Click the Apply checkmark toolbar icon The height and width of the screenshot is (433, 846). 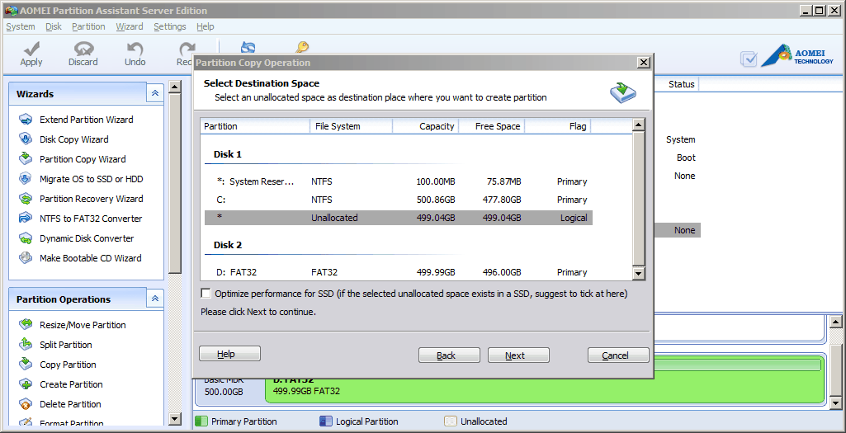31,49
